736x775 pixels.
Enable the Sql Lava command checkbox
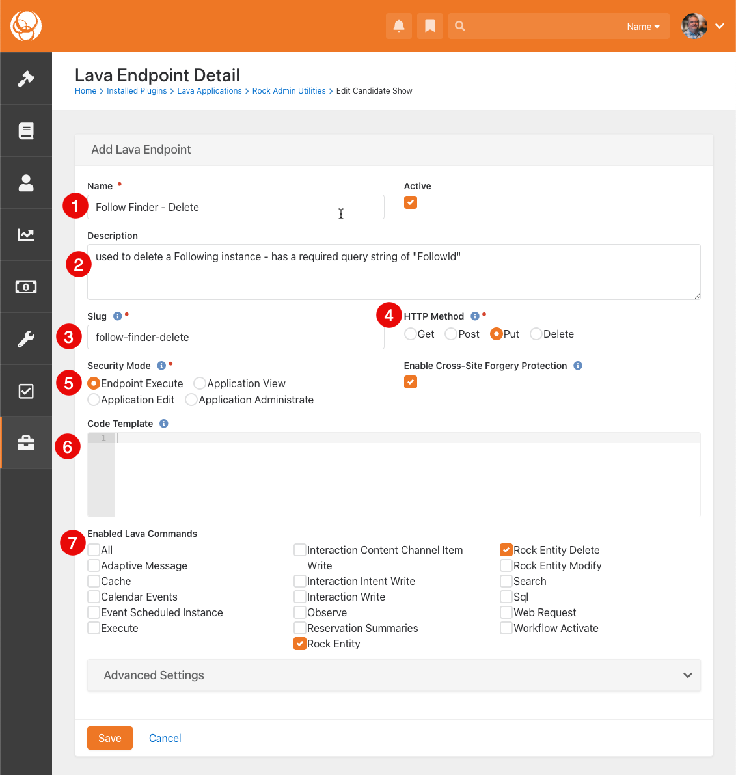coord(506,597)
